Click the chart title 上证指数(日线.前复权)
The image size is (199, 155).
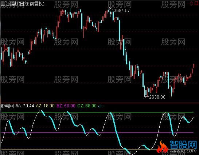(23, 4)
